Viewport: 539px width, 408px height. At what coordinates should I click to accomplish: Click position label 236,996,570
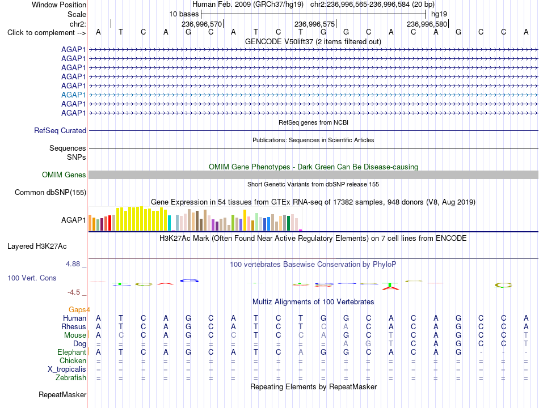[x=201, y=24]
